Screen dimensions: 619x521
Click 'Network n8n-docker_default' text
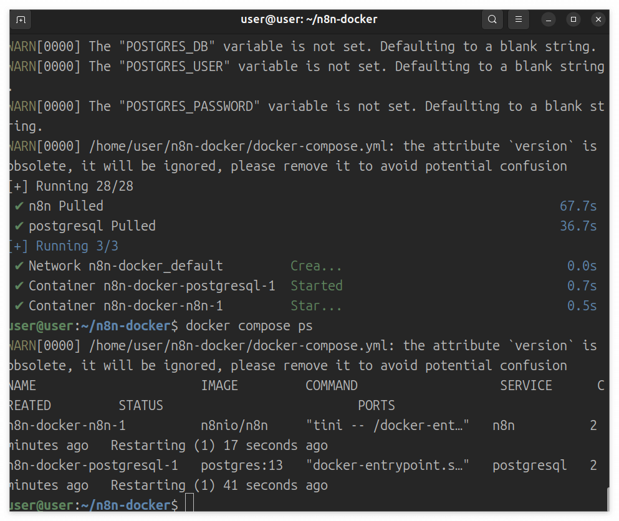pyautogui.click(x=125, y=266)
